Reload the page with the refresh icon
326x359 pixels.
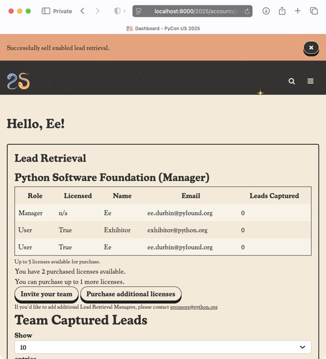(247, 11)
